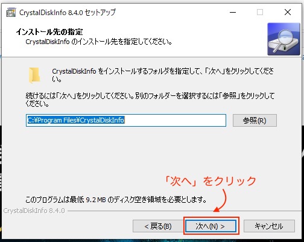Click the 次へ(N) > button
The height and width of the screenshot is (242, 304).
point(211,226)
